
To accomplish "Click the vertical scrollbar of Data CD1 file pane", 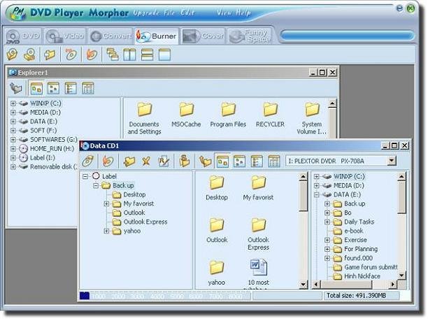I will (304, 231).
